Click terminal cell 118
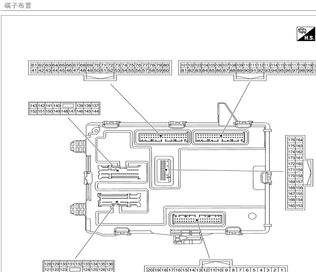316x272 pixels. click(302, 65)
